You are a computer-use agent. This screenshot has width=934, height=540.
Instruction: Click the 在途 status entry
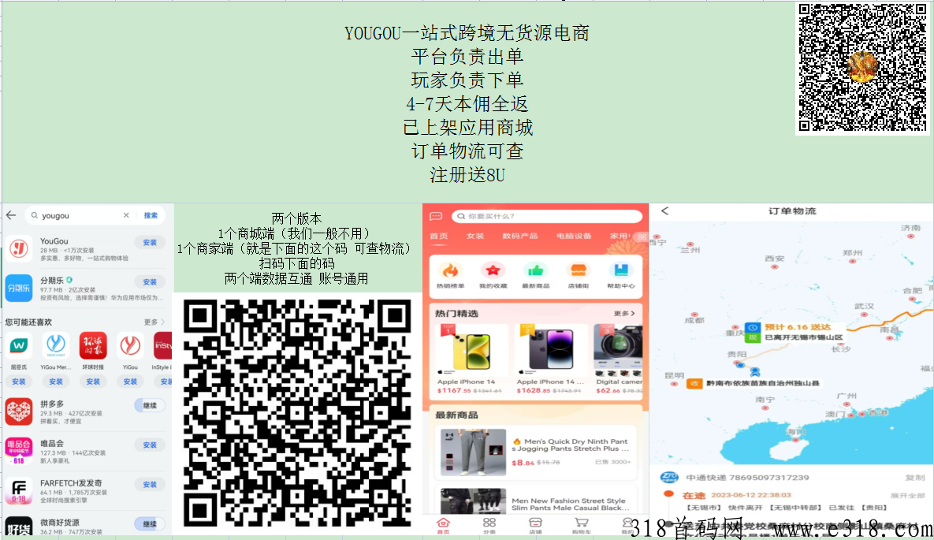click(x=694, y=495)
